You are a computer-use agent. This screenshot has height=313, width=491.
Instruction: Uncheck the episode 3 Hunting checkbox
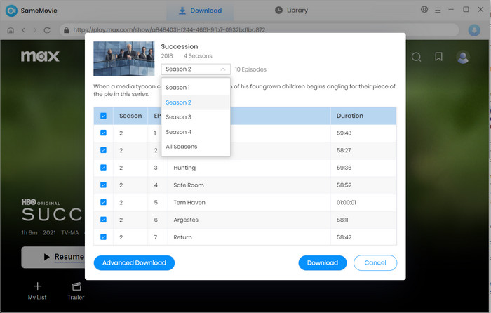104,168
